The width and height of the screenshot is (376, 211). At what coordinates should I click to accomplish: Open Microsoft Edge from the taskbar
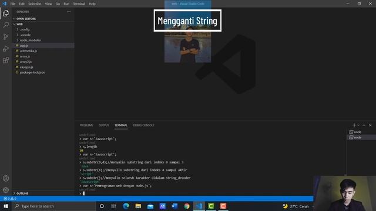tap(126, 206)
